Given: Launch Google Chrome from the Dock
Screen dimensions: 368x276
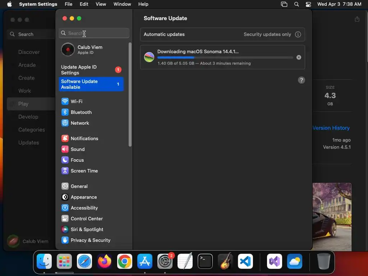Looking at the screenshot, I should (125, 261).
